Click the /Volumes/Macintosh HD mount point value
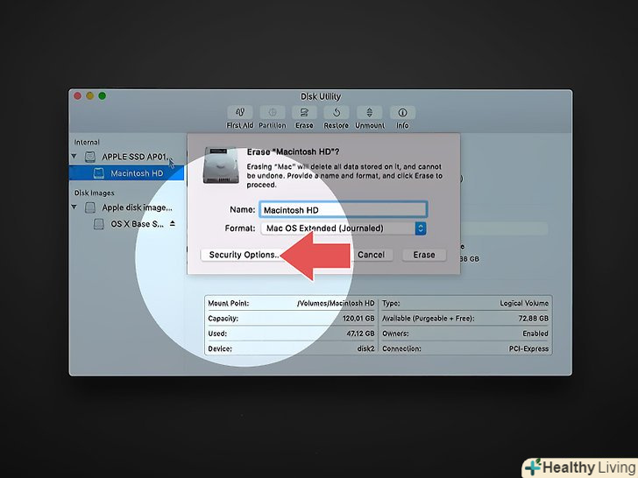The height and width of the screenshot is (478, 638). (336, 303)
